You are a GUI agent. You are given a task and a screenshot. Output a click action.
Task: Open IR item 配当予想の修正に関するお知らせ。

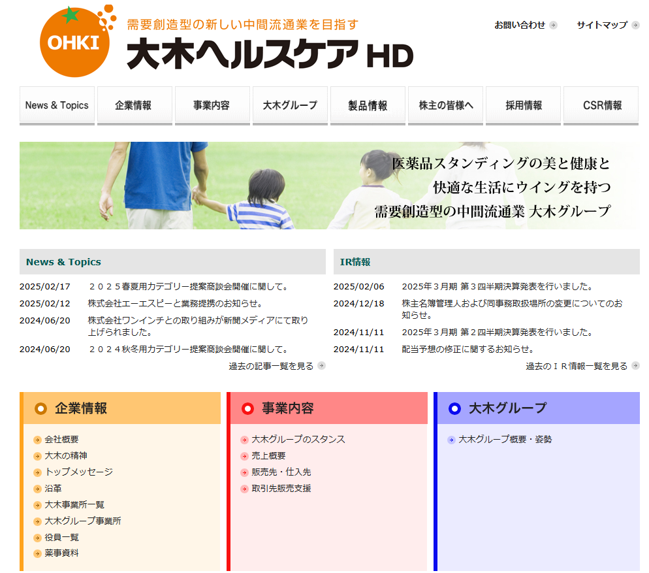(468, 350)
